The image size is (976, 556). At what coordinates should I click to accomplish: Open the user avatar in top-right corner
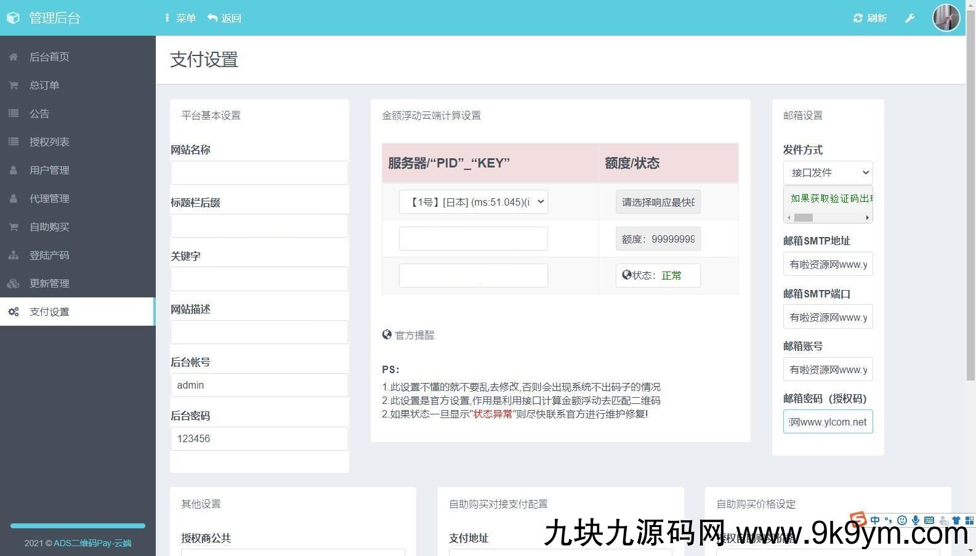[946, 18]
